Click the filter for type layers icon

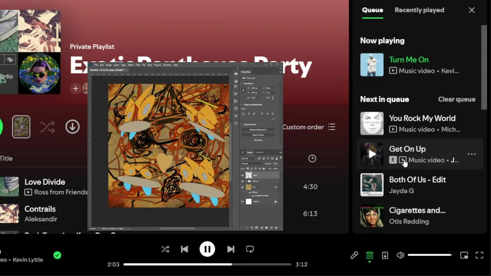coord(268,158)
